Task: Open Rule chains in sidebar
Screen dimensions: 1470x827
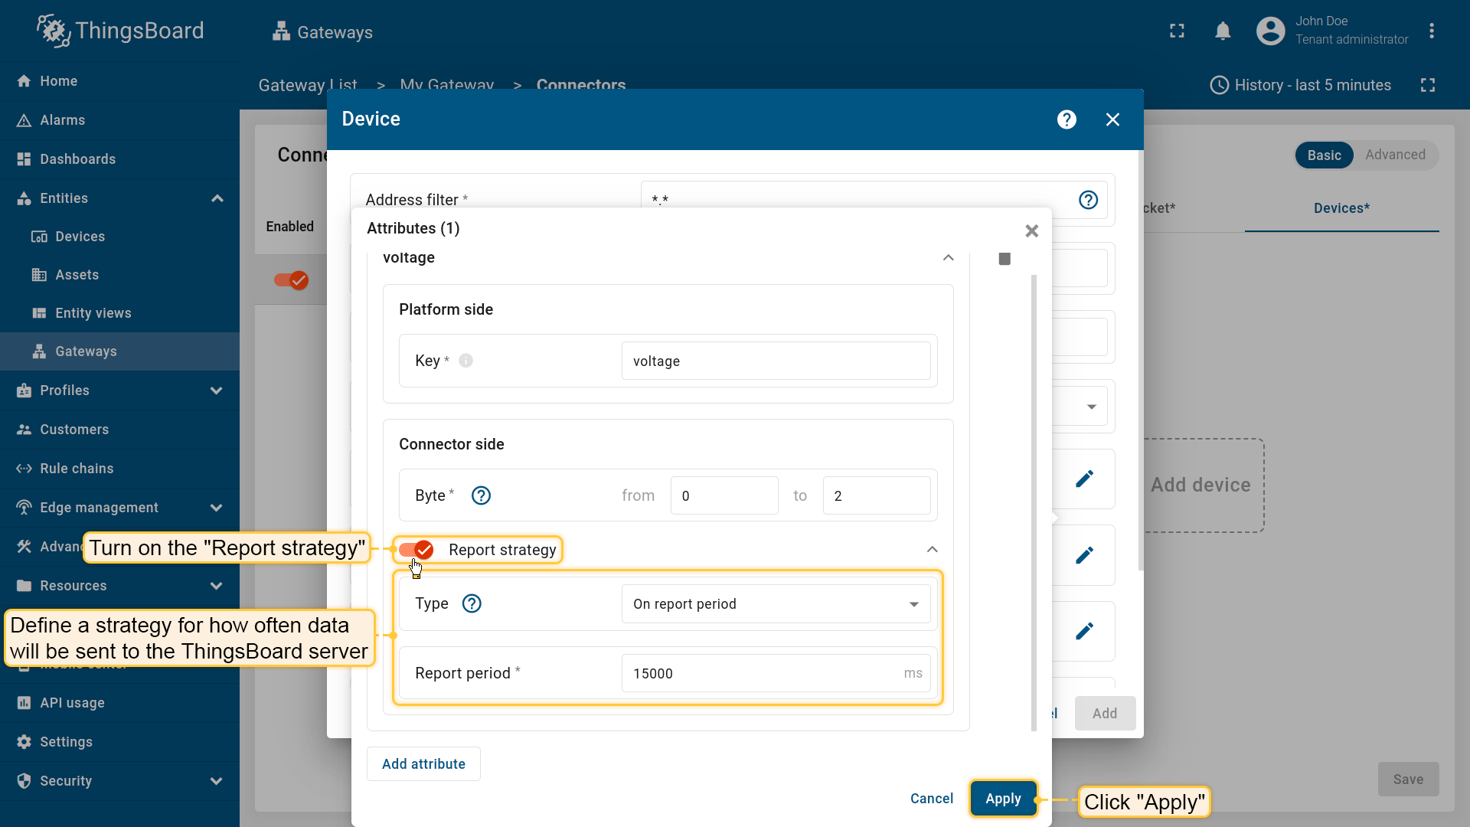Action: pos(77,469)
